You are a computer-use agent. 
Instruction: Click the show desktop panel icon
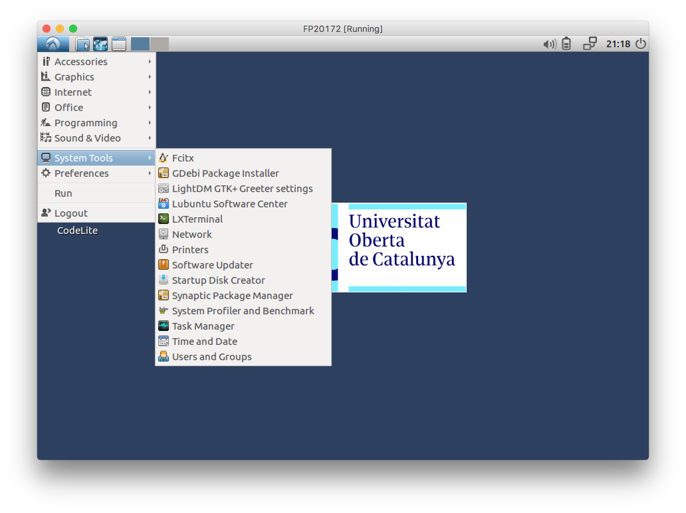[119, 44]
